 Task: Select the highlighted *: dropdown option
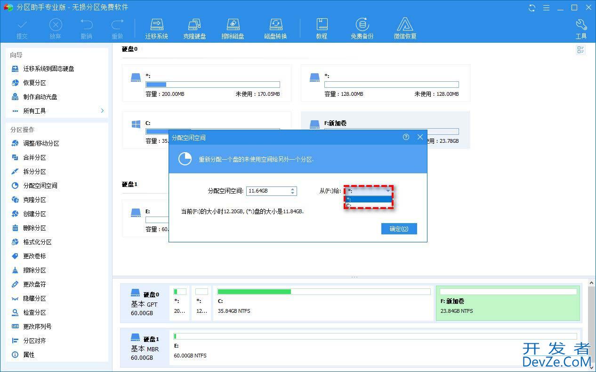point(369,199)
